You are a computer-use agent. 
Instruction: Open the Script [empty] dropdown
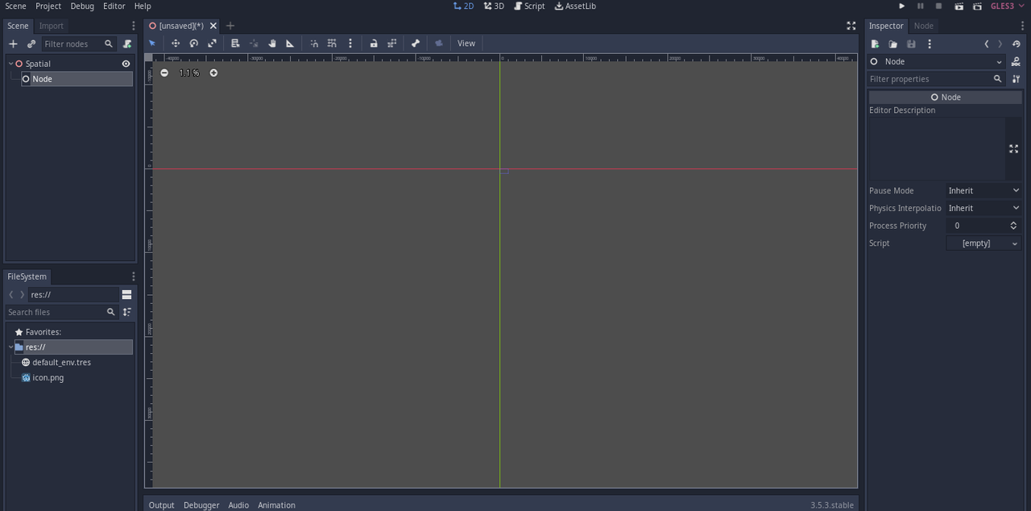coord(984,243)
